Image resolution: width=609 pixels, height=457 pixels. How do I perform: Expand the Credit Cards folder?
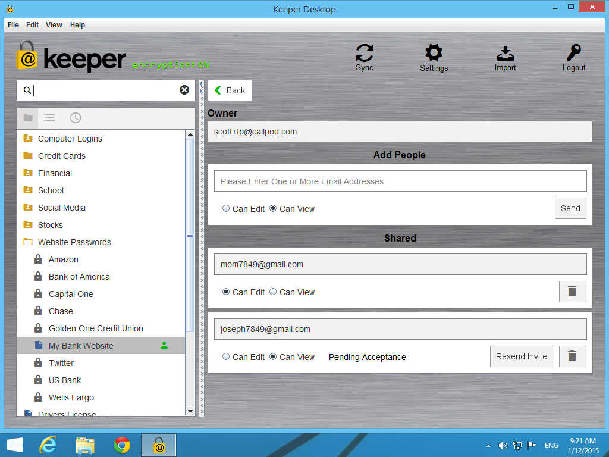[x=27, y=155]
